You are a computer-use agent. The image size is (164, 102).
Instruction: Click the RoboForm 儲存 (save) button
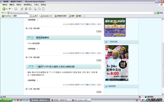72,16
